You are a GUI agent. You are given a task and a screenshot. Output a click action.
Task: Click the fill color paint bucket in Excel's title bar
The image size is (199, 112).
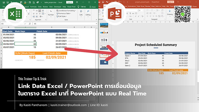pyautogui.click(x=25, y=2)
